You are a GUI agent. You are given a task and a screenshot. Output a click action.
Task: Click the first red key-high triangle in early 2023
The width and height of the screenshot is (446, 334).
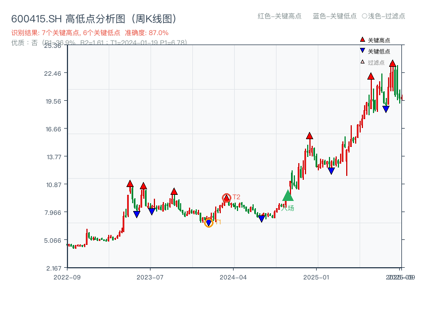point(129,183)
